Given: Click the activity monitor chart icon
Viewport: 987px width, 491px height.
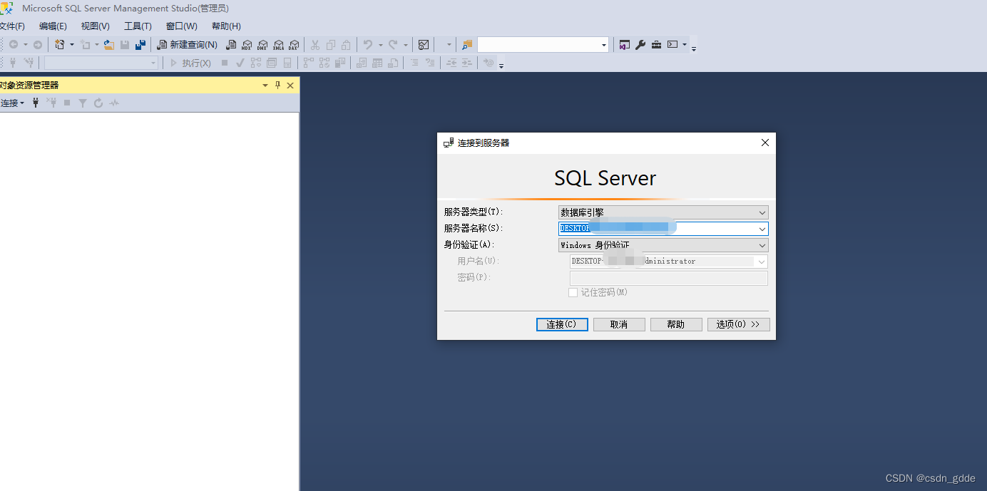Looking at the screenshot, I should [x=424, y=44].
